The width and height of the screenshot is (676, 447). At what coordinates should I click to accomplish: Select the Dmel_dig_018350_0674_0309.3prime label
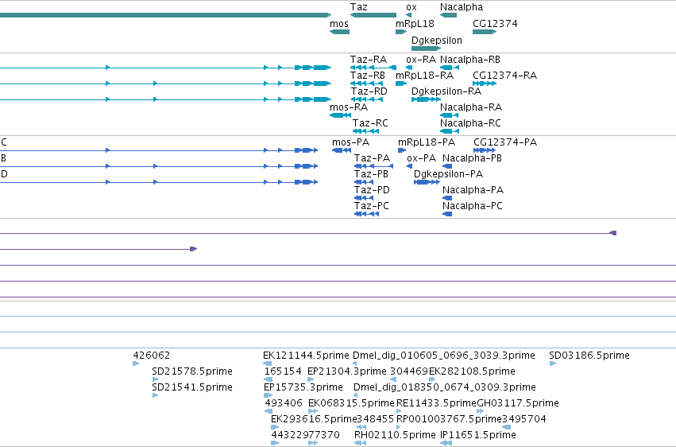[445, 387]
